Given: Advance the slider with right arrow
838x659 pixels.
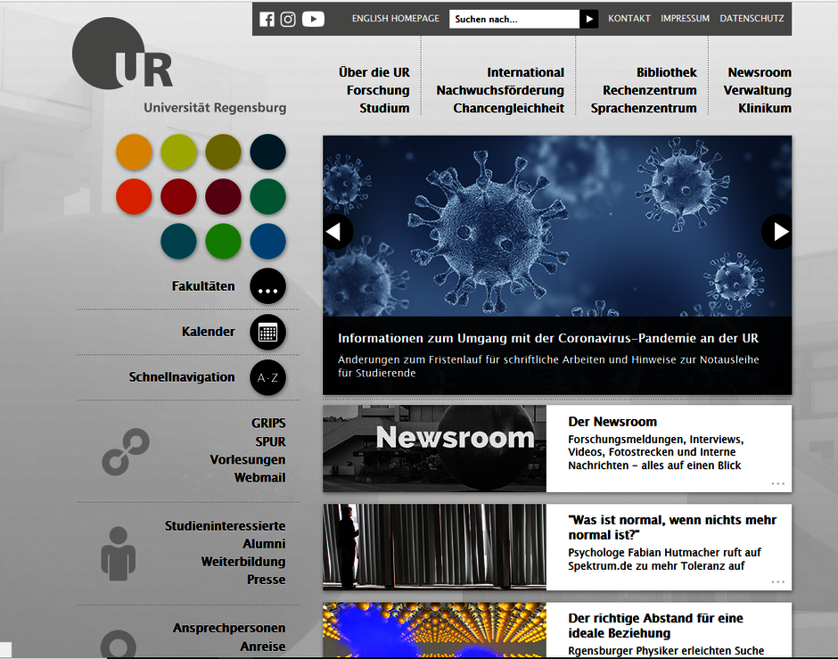Looking at the screenshot, I should 777,232.
